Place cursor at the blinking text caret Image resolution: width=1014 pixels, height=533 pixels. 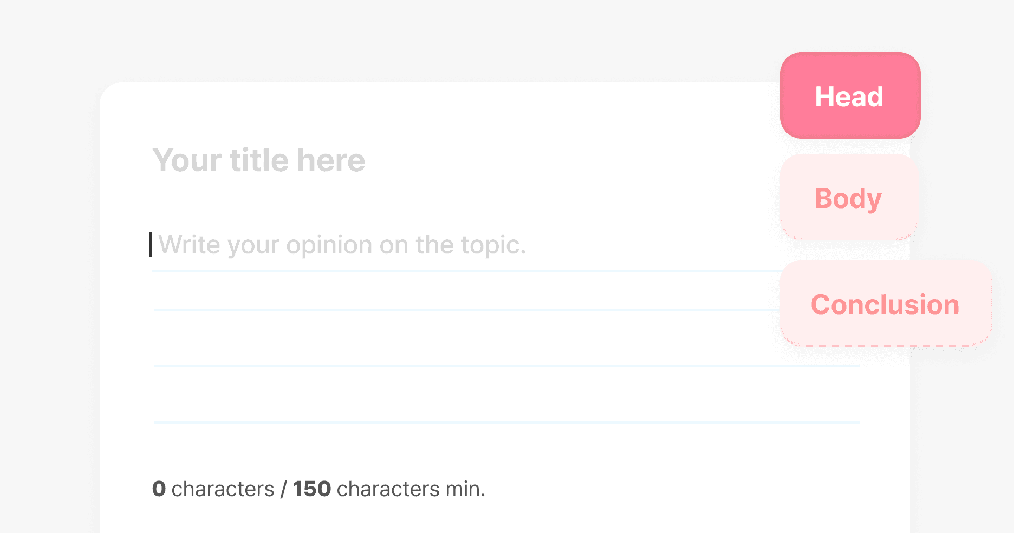[151, 244]
